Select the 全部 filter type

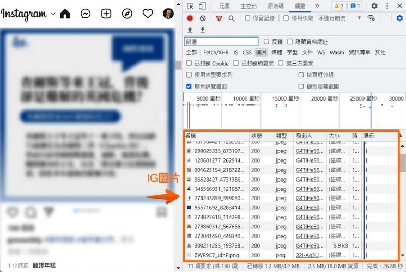pos(191,52)
